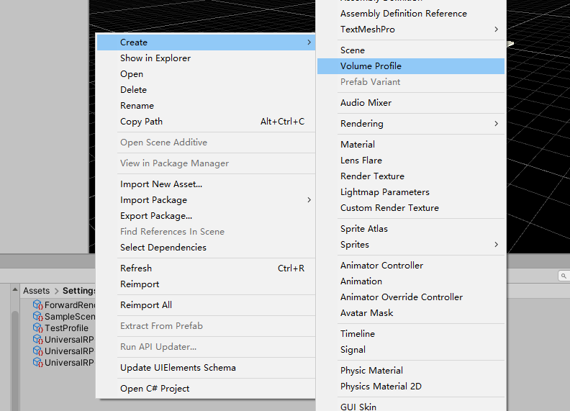Screen dimensions: 570x411
Task: Choose Avatar Mask menu entry
Action: (411, 313)
